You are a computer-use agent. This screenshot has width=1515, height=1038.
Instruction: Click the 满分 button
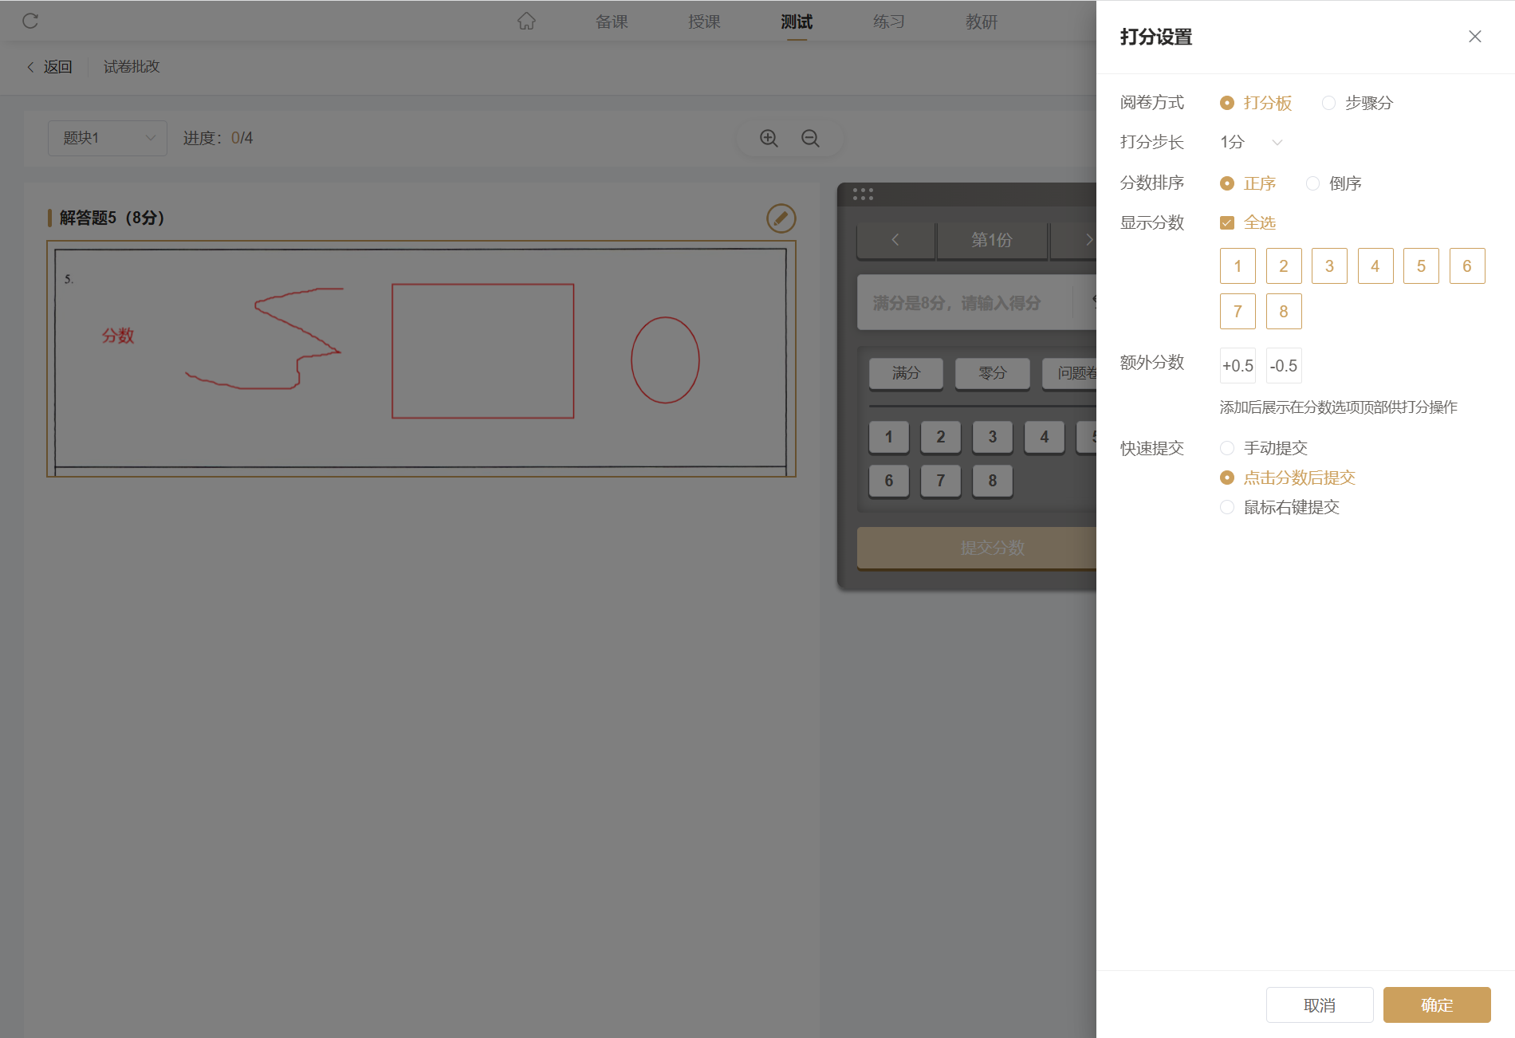pos(906,373)
